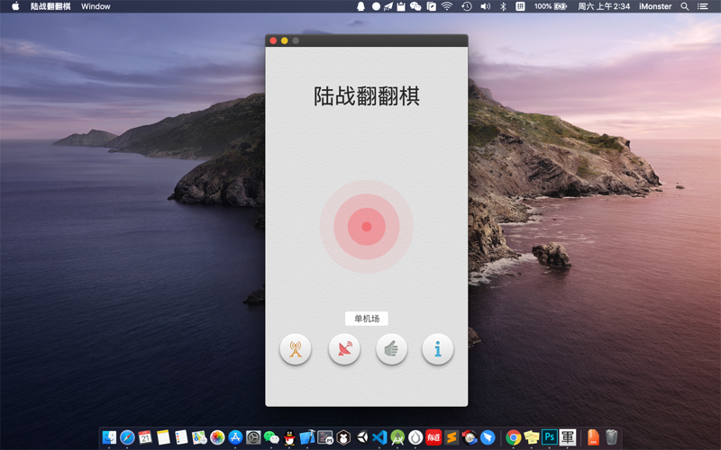Open Unity from the Dock

(x=362, y=437)
